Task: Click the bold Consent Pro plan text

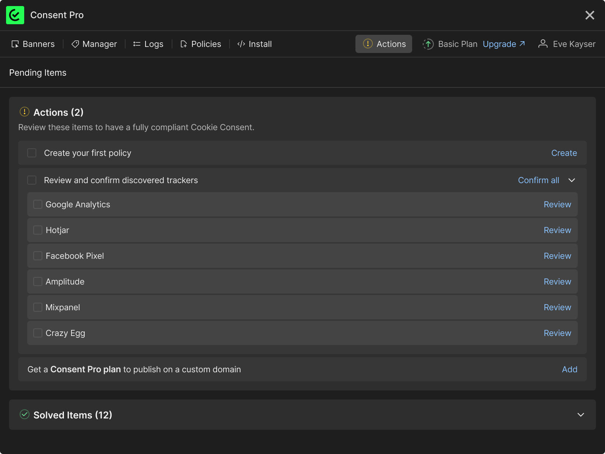Action: point(86,369)
